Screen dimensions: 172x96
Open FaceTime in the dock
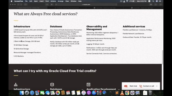click(x=42, y=93)
